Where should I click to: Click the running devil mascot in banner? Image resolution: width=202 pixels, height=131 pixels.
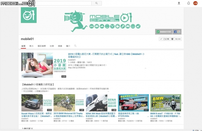point(75,21)
